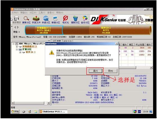157x120 pixels.
Task: Select the 本地磁盘(C:) partition bar
Action: click(x=44, y=30)
